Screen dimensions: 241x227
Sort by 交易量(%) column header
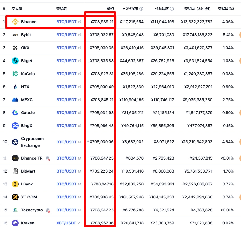[x=226, y=9]
